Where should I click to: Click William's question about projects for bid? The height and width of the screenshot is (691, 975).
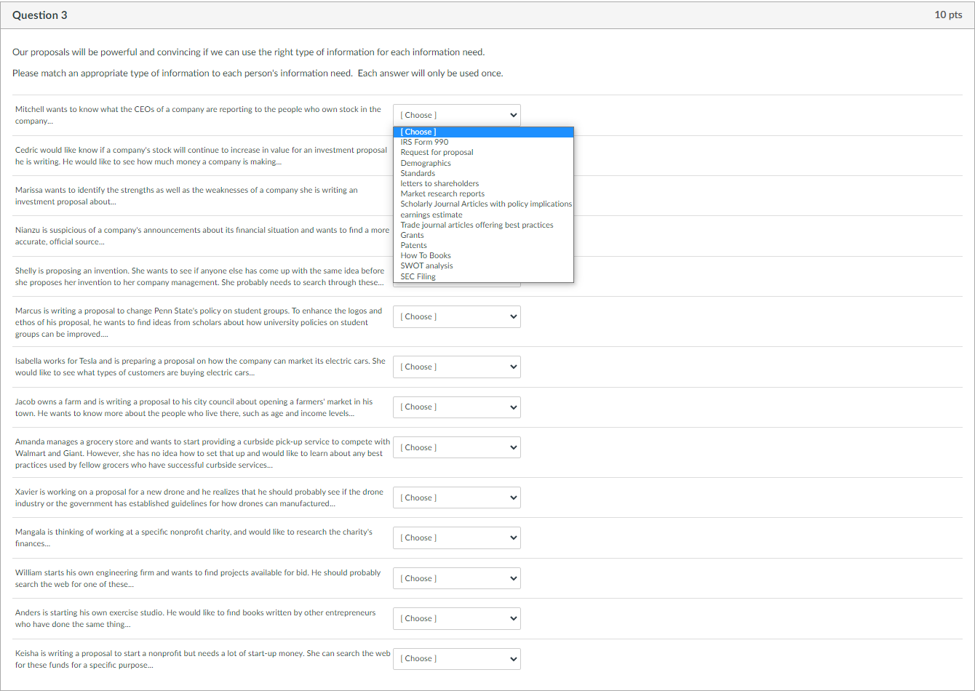pos(198,578)
